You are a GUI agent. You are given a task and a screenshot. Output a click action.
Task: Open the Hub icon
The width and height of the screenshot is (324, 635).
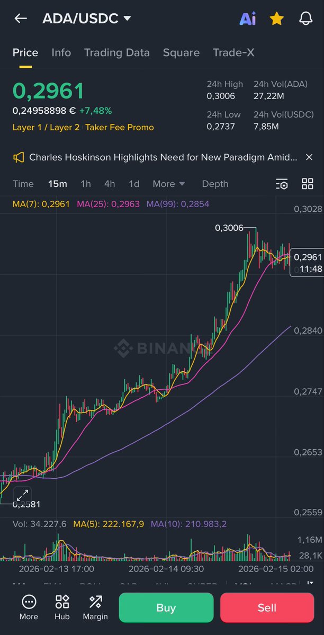(62, 607)
